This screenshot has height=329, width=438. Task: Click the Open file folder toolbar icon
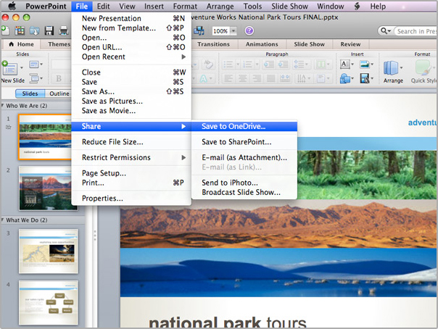35,30
